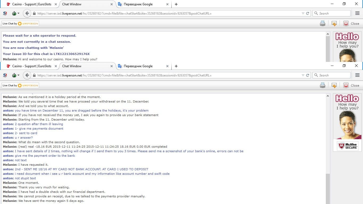Image resolution: width=363 pixels, height=204 pixels.
Task: Click the transaction line with -18.16 EUR completed
Action: [x=85, y=147]
